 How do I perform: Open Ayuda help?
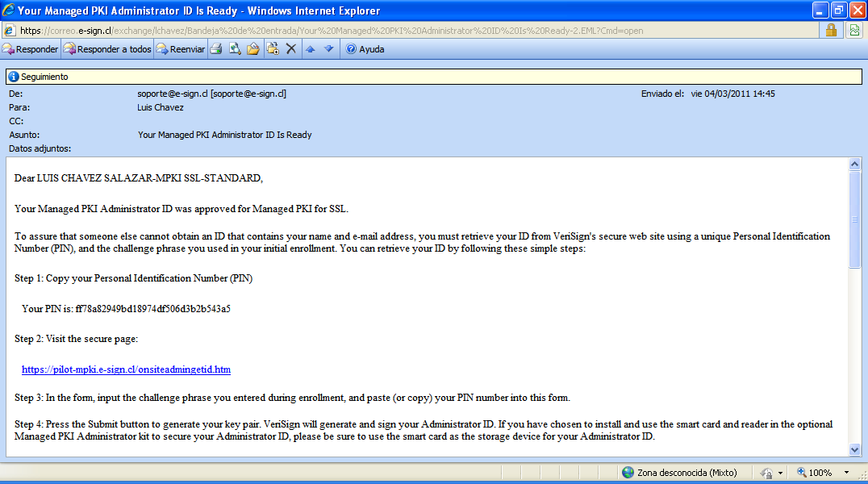pyautogui.click(x=365, y=49)
